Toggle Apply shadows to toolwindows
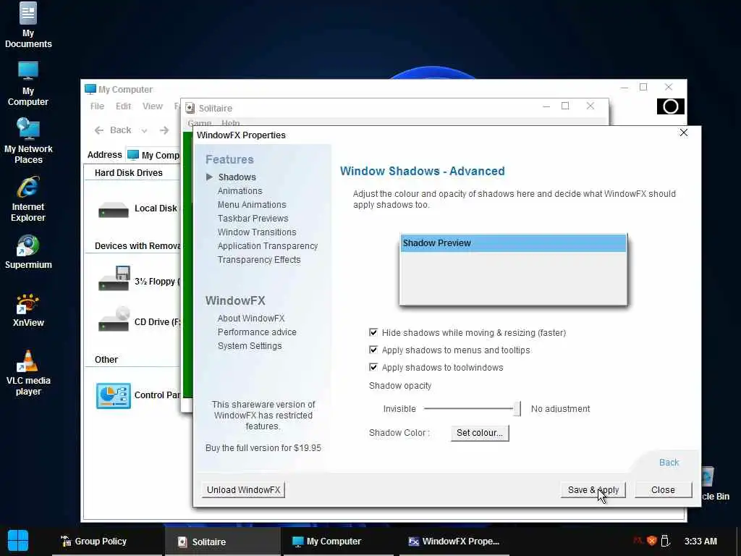The image size is (741, 556). (x=373, y=367)
